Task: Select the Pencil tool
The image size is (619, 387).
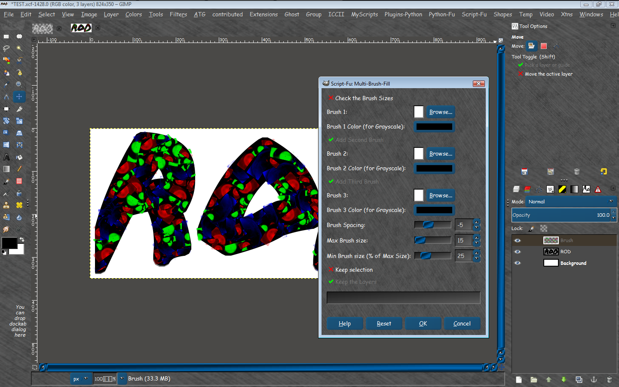Action: [x=19, y=169]
